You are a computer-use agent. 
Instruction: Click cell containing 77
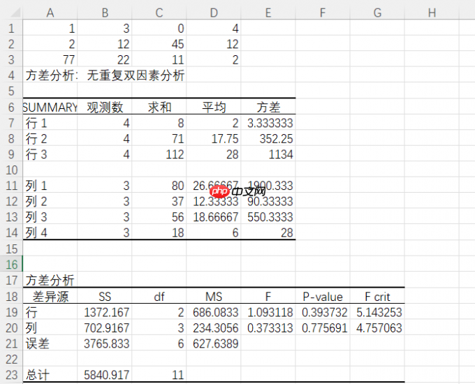click(50, 60)
